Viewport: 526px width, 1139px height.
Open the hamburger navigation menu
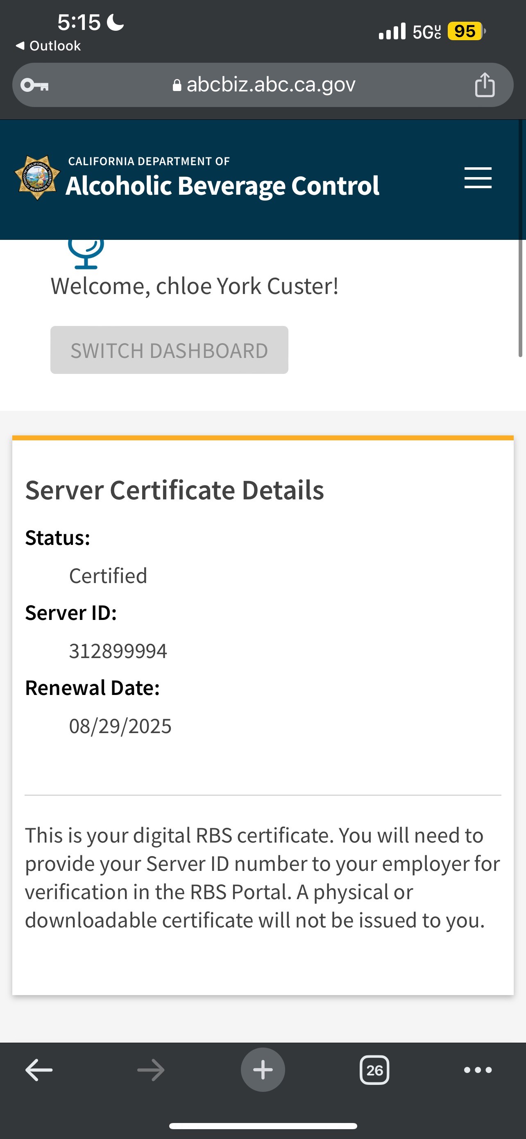tap(477, 178)
